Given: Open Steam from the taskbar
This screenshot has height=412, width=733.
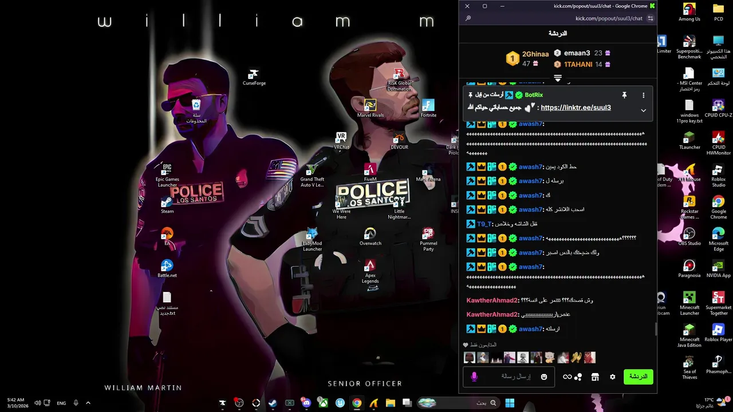Looking at the screenshot, I should tap(273, 403).
